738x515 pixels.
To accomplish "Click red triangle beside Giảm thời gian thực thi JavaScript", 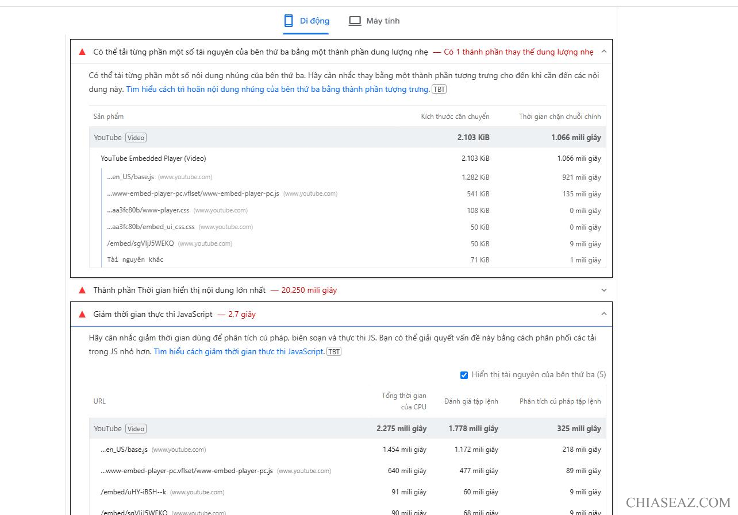I will point(82,315).
